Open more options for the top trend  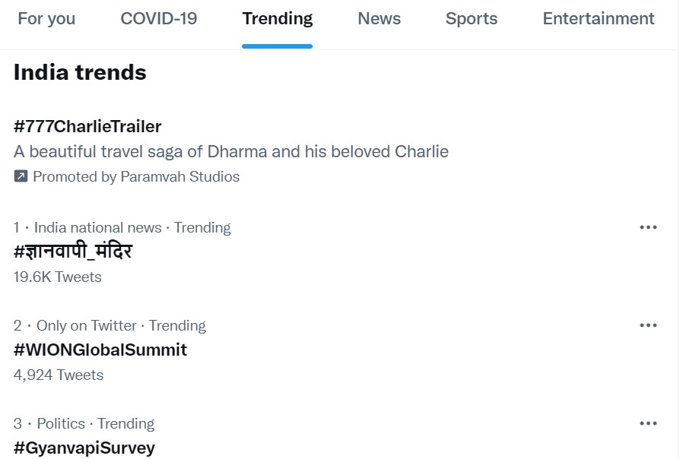pyautogui.click(x=648, y=227)
